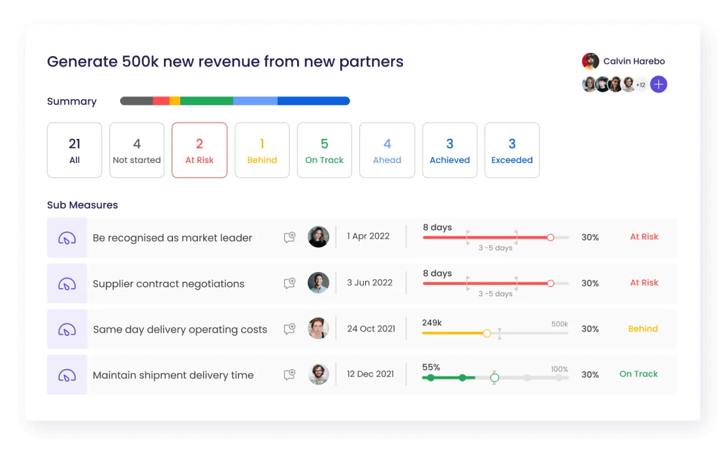Toggle the "At Risk" filter card
The height and width of the screenshot is (450, 725).
click(199, 150)
